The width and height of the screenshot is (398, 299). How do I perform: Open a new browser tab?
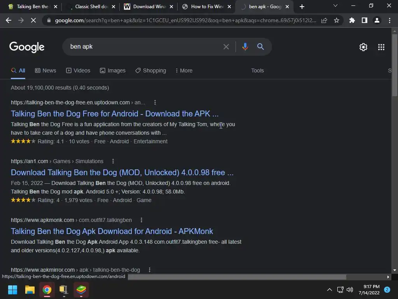pyautogui.click(x=302, y=7)
